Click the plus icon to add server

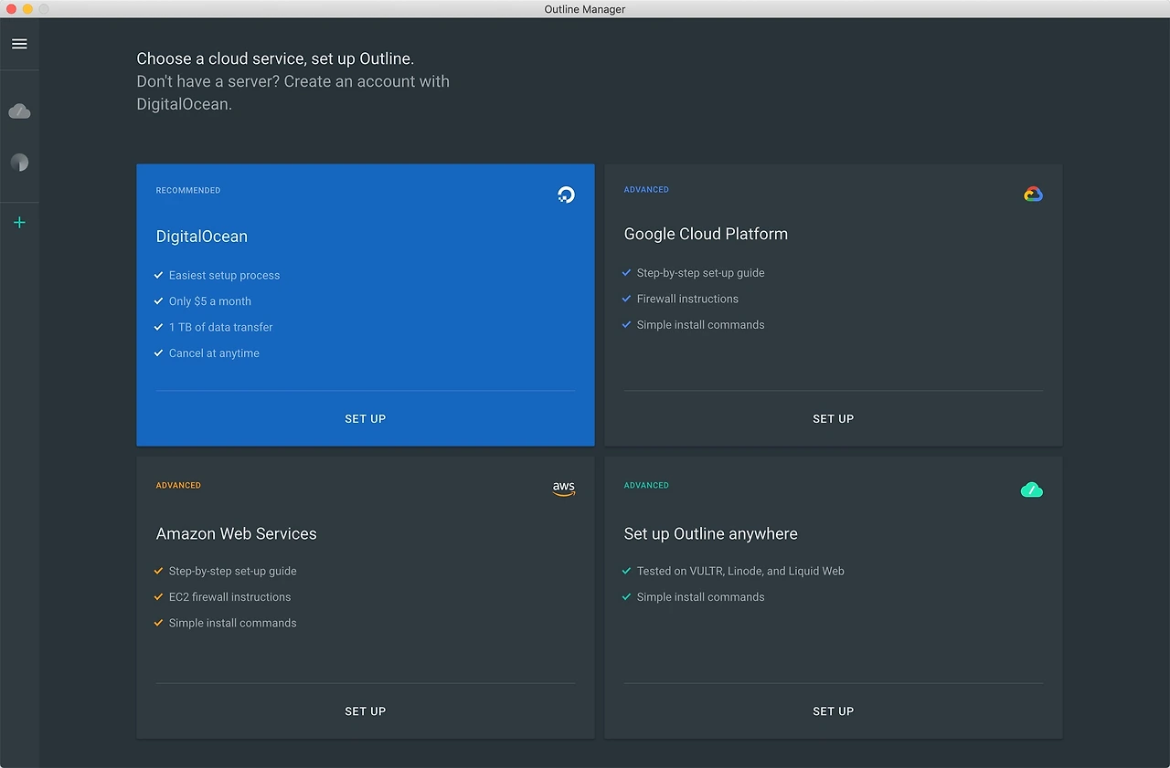pyautogui.click(x=19, y=223)
